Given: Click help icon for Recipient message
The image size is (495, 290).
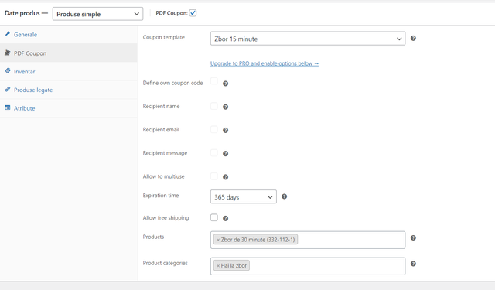Looking at the screenshot, I should point(225,153).
